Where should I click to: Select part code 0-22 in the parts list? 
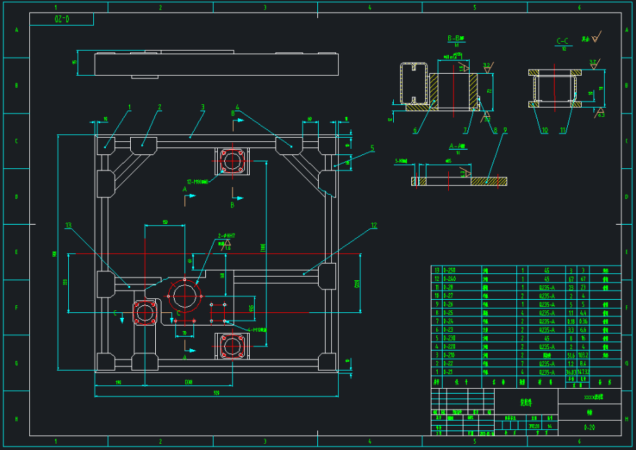click(448, 364)
